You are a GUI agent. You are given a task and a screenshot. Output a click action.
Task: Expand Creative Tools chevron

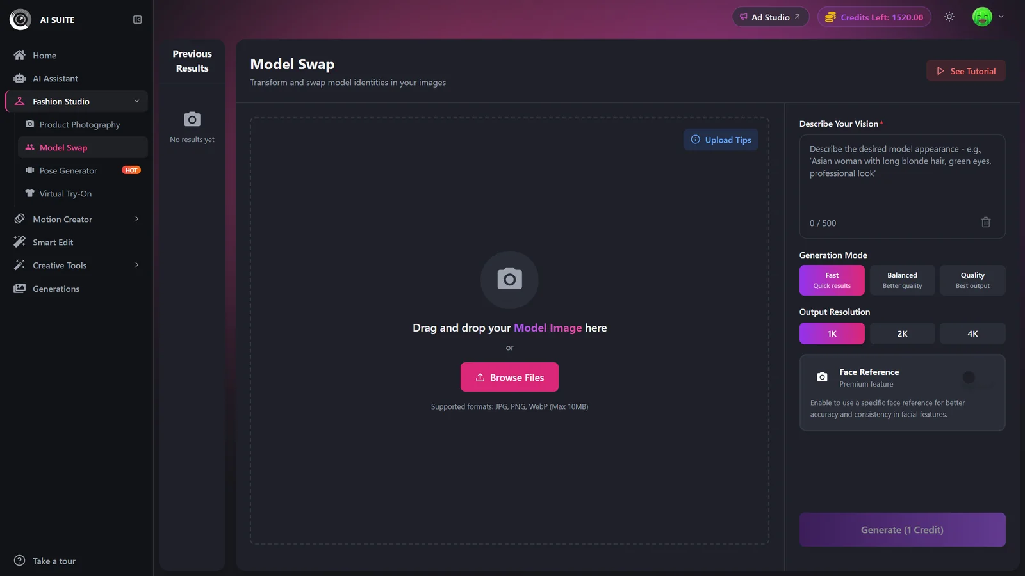(136, 265)
